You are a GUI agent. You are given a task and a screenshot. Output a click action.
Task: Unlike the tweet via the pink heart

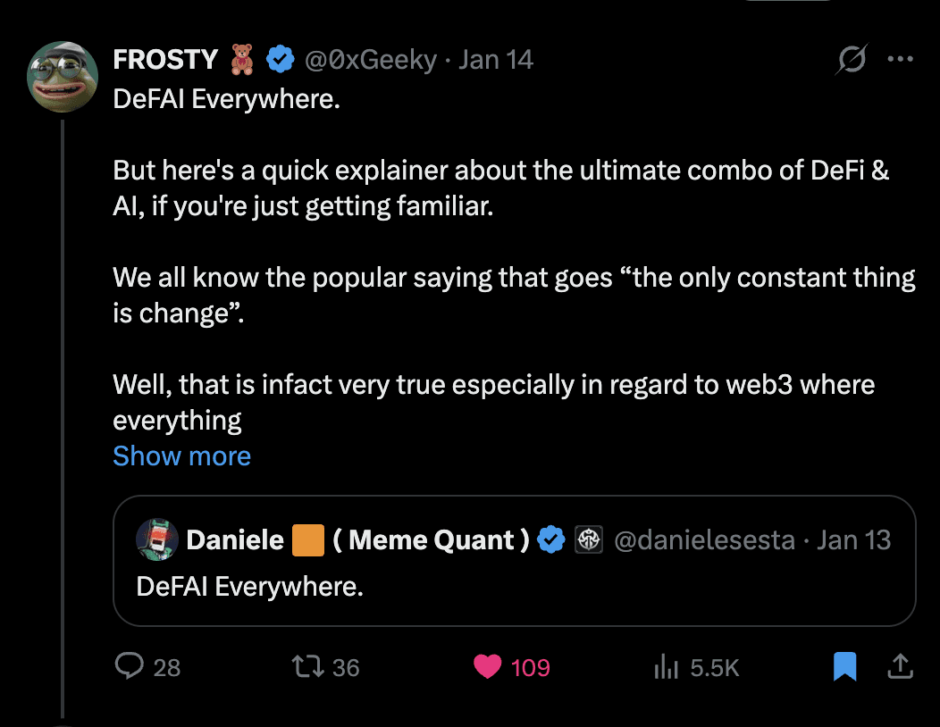pos(488,666)
